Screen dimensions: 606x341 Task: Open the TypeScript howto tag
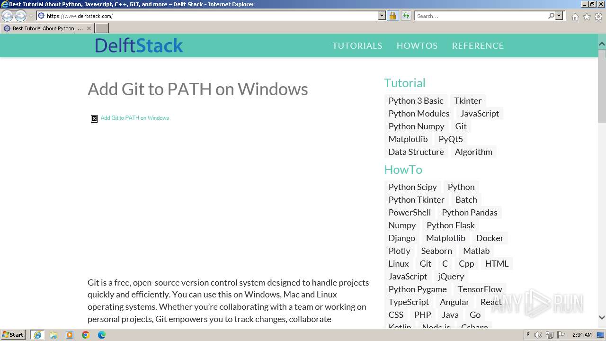[409, 302]
